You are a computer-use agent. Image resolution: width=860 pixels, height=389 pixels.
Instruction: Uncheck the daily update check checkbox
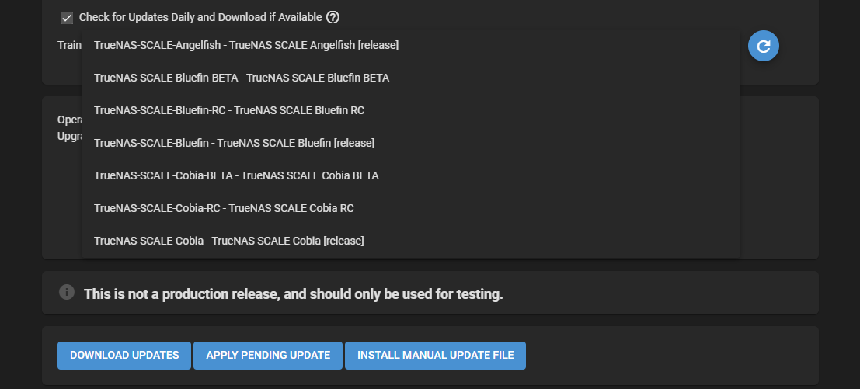click(67, 18)
